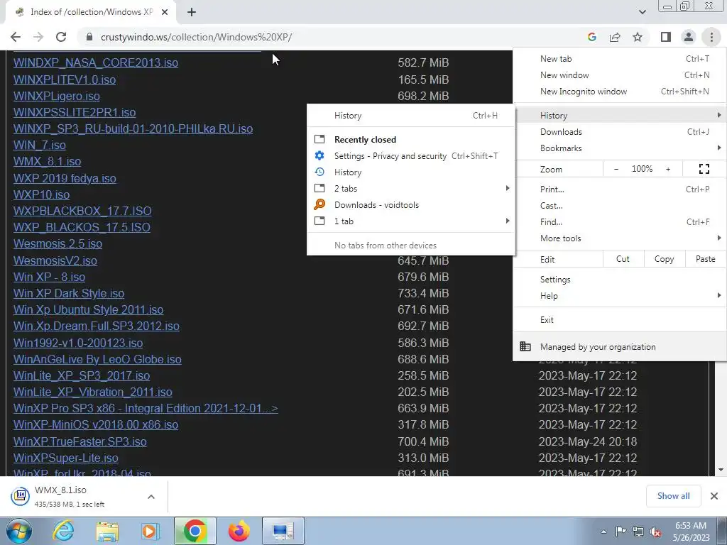This screenshot has height=545, width=727.
Task: Click the tab search chevron
Action: [642, 12]
